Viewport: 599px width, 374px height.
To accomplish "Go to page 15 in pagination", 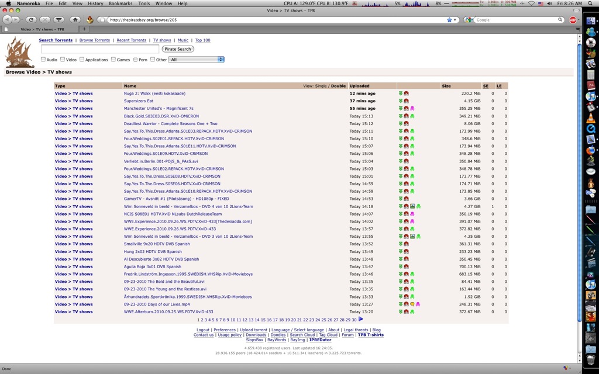I will (x=263, y=320).
